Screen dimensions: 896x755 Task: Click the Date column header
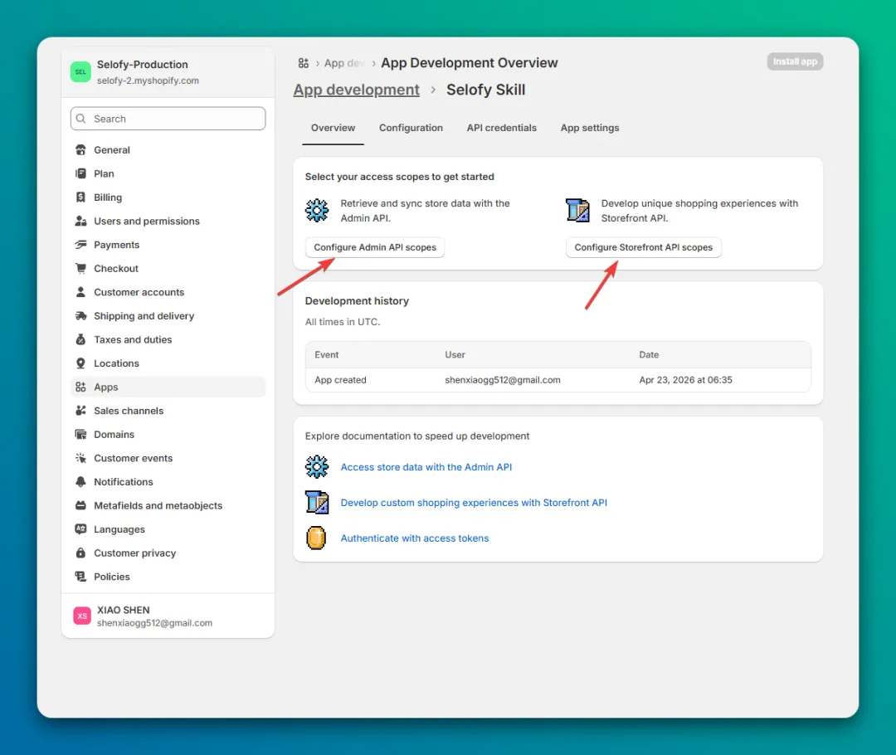tap(649, 355)
